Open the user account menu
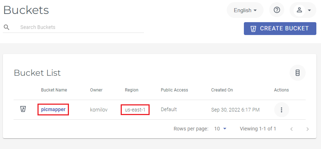The height and width of the screenshot is (149, 321). pos(303,10)
